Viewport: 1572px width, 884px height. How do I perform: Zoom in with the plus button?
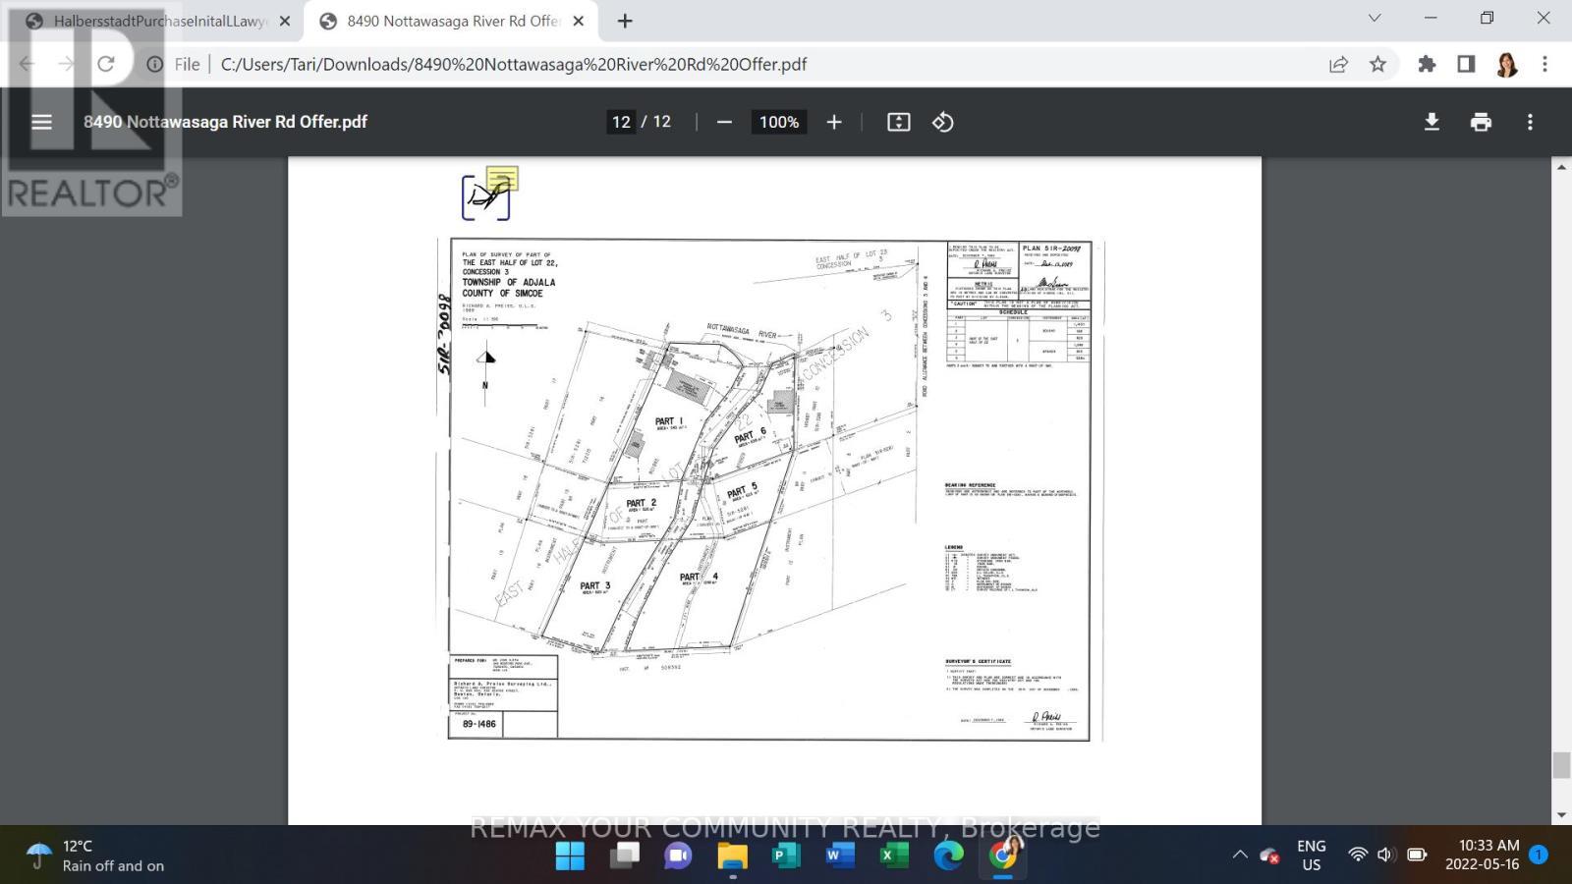click(834, 122)
